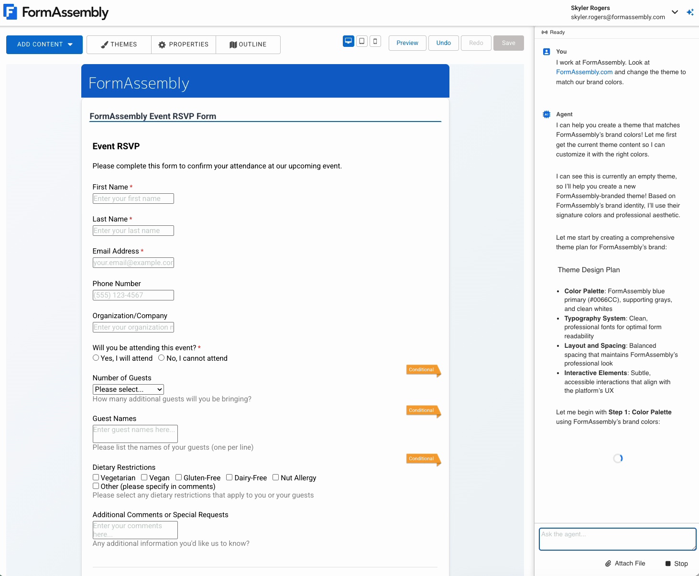Viewport: 699px width, 576px height.
Task: Open the FormAssembly.com link in chat
Action: 584,72
